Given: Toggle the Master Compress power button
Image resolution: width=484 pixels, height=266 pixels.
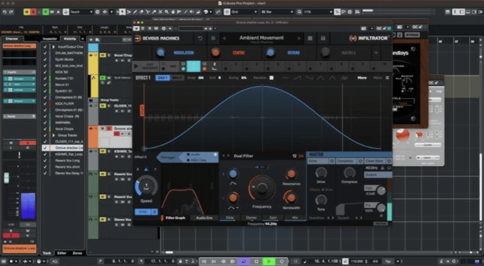Looking at the screenshot, I should (360, 161).
